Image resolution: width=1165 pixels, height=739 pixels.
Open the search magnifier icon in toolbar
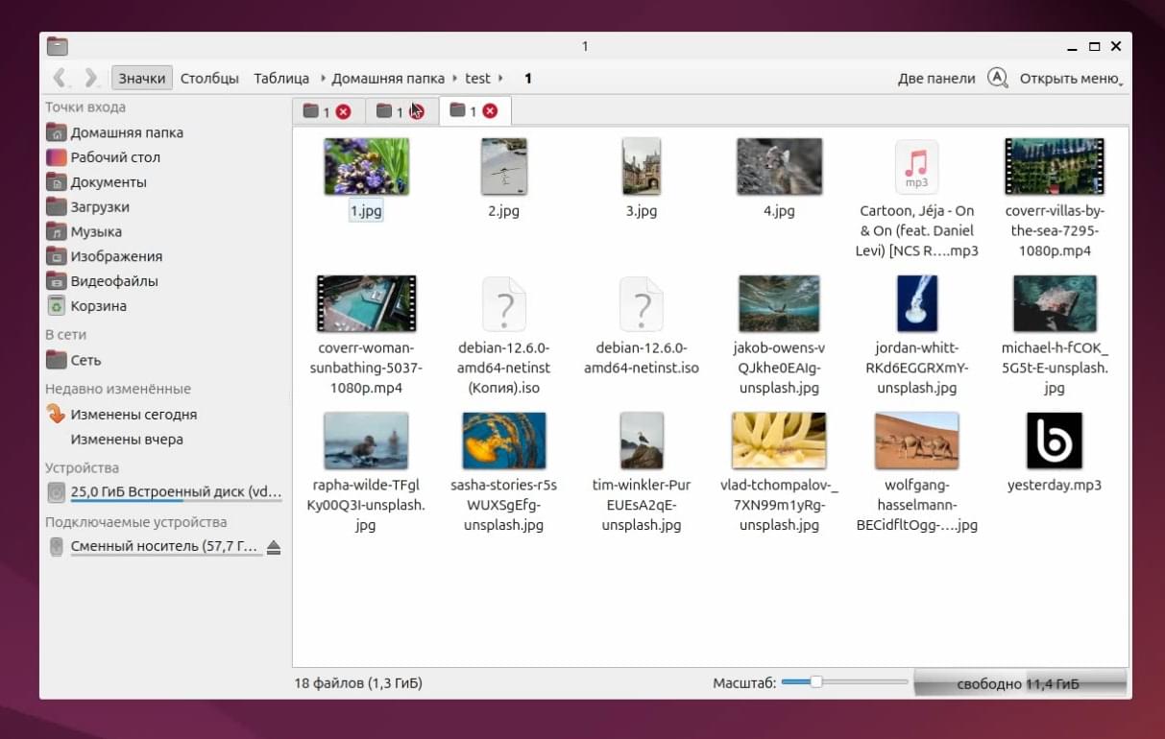point(998,79)
